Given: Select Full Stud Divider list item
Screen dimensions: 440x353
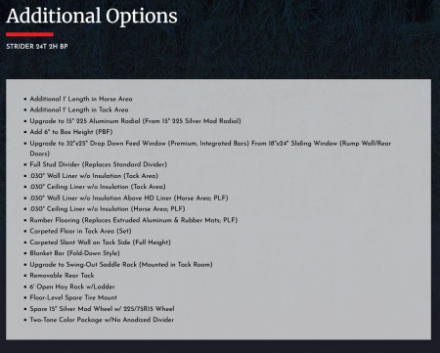Looking at the screenshot, I should pyautogui.click(x=98, y=164).
